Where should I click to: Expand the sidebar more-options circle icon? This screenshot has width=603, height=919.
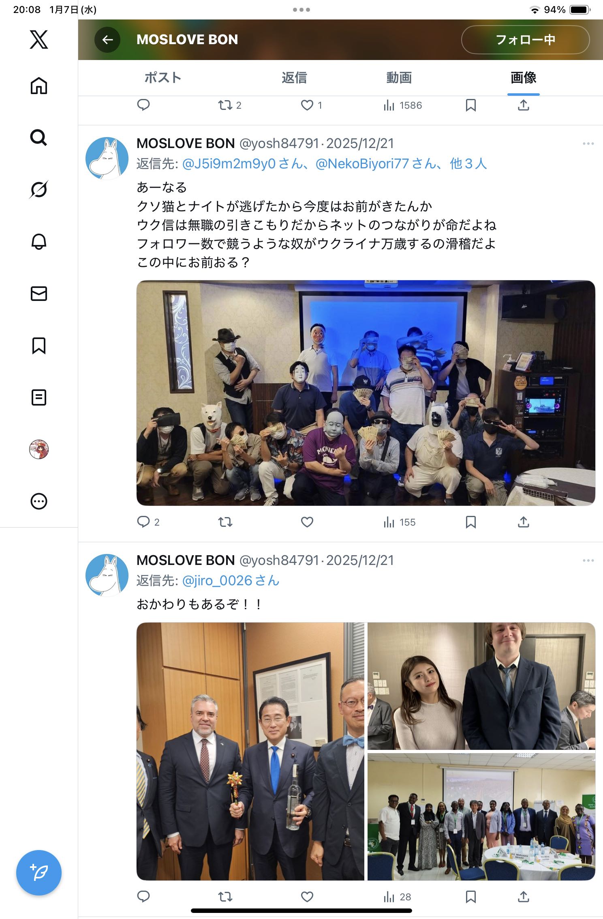pyautogui.click(x=39, y=501)
